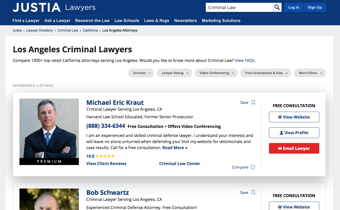This screenshot has height=210, width=340.
Task: Expand More Filters dropdown
Action: [x=310, y=73]
